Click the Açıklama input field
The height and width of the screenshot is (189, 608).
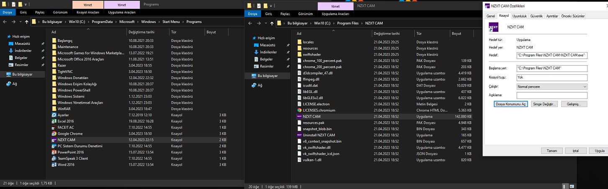click(x=552, y=95)
